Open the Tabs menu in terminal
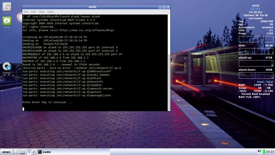This screenshot has height=155, width=275. pos(41,12)
